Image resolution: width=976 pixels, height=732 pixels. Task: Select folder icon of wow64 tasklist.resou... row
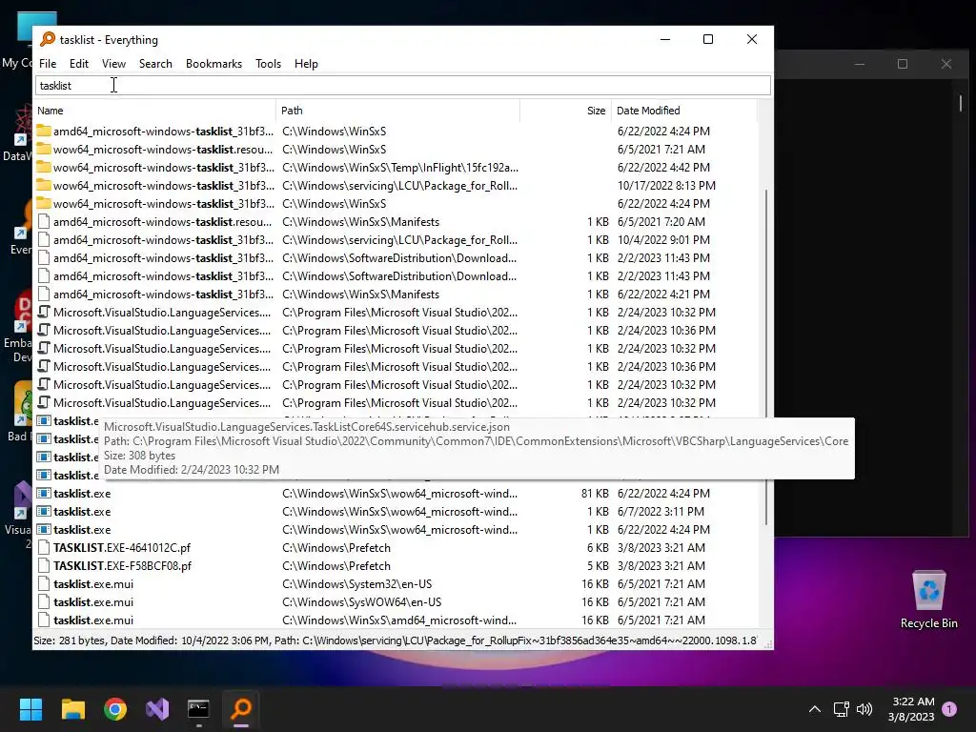[44, 150]
